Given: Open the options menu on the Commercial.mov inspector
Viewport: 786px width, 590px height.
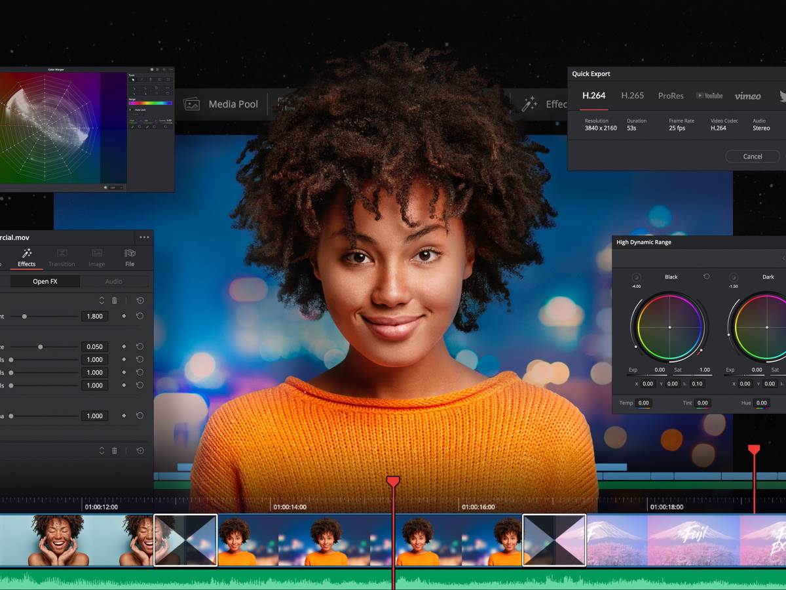Looking at the screenshot, I should (x=144, y=237).
